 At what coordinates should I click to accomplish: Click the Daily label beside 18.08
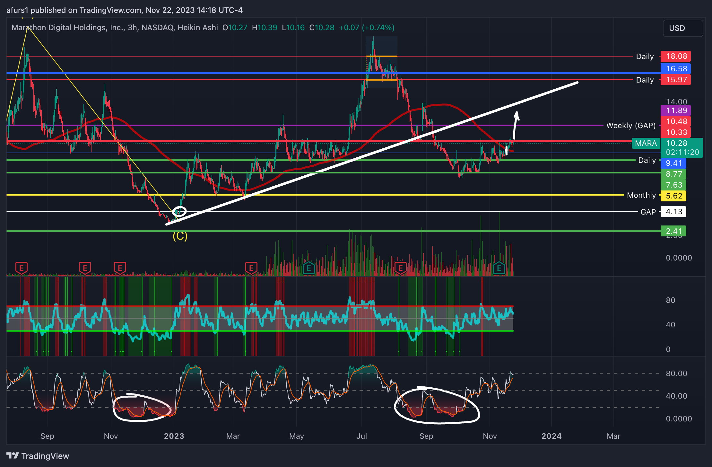tap(645, 57)
